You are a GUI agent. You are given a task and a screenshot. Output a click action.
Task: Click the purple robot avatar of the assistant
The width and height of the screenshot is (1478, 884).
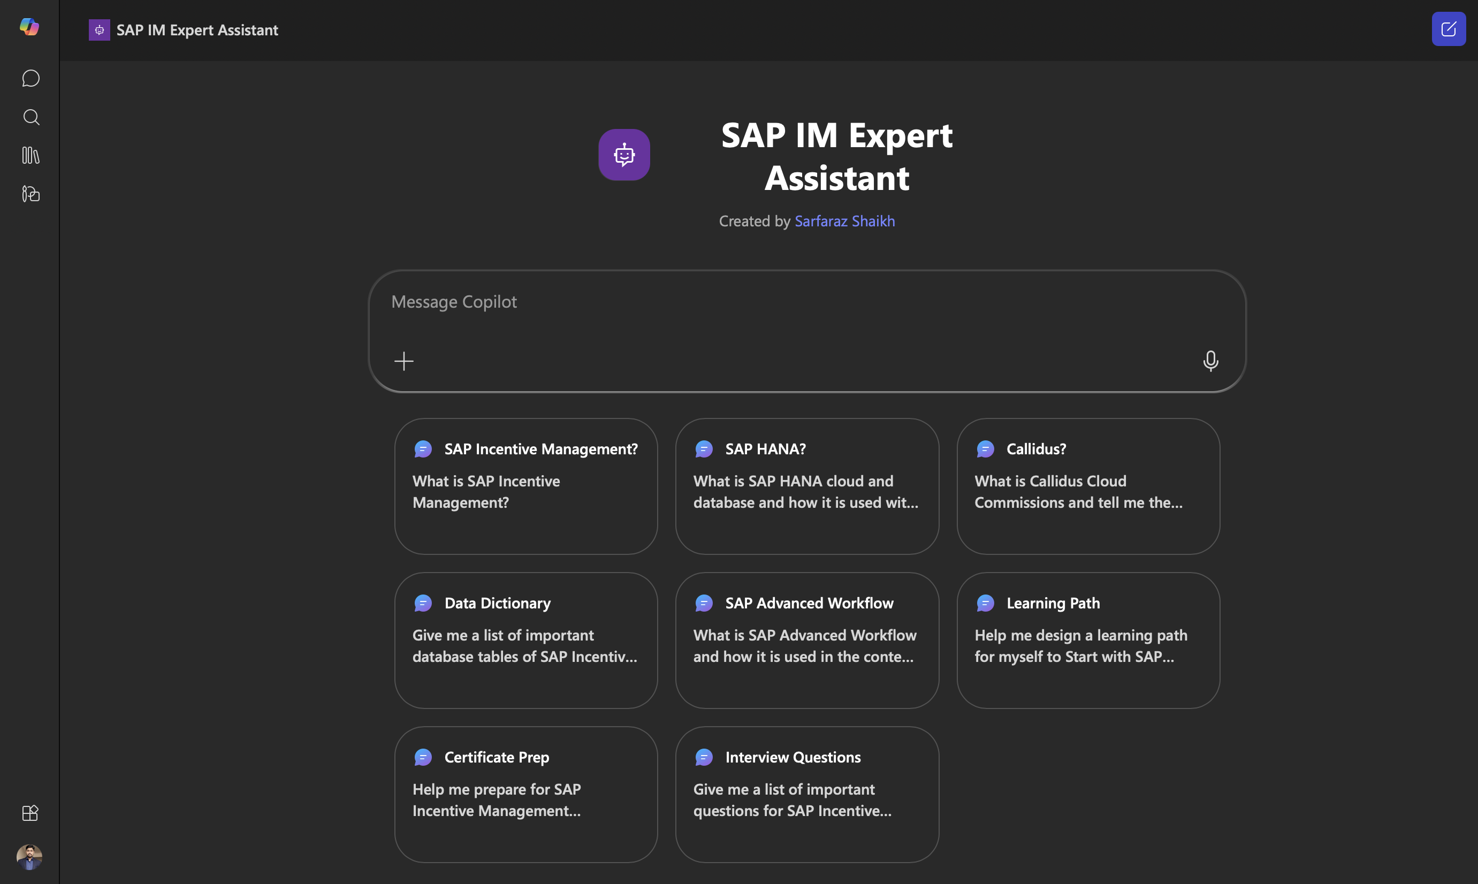coord(624,154)
